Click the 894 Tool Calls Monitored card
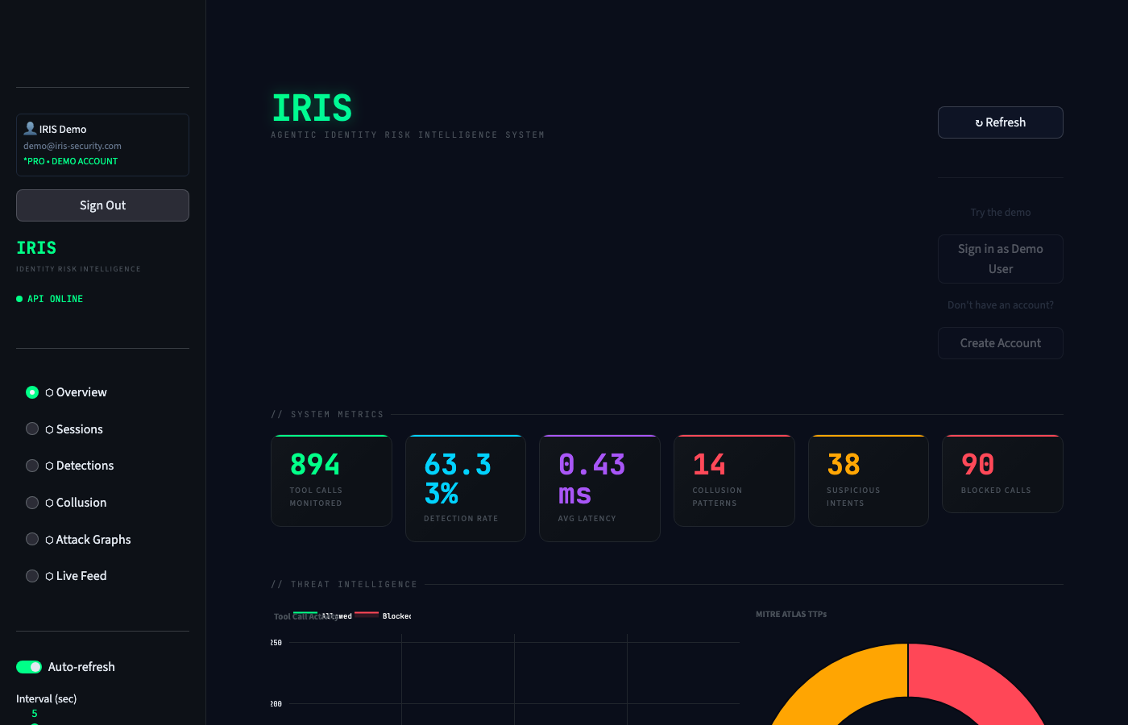Image resolution: width=1128 pixels, height=725 pixels. point(331,481)
